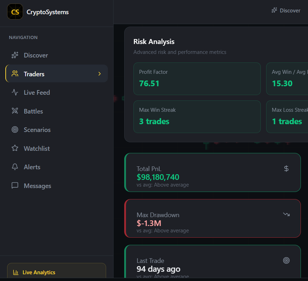Click the target icon on Last Trade card
Viewport: 308px width, 281px height.
tap(286, 260)
